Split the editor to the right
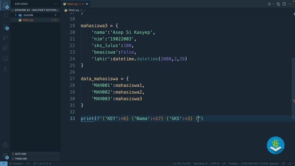Image resolution: width=295 pixels, height=166 pixels. point(284,4)
